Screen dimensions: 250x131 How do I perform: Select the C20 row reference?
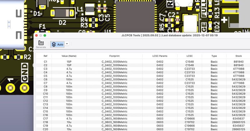tap(45, 129)
